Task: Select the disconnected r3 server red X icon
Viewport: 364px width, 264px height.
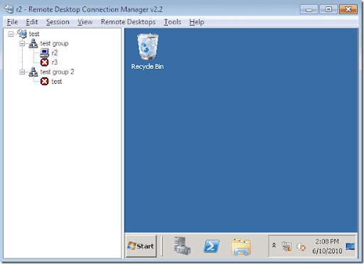Action: 44,62
